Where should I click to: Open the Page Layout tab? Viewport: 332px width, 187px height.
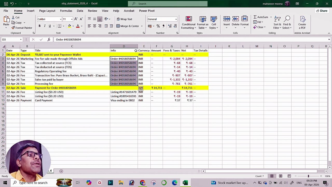pyautogui.click(x=47, y=11)
